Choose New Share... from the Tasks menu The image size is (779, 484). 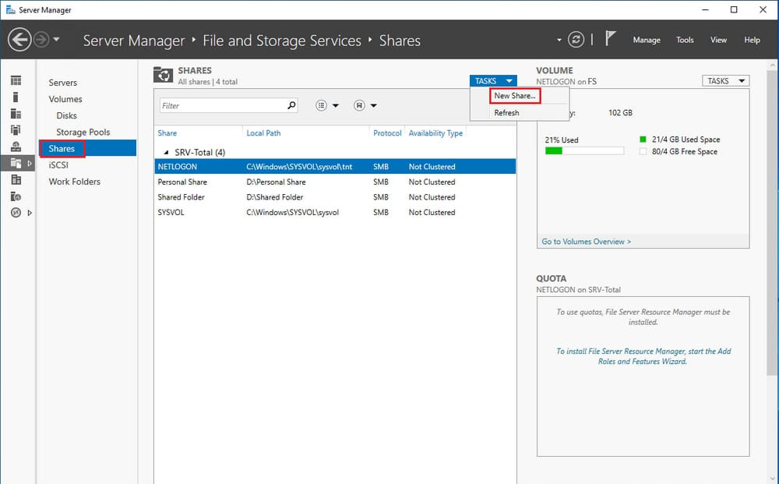click(x=515, y=96)
